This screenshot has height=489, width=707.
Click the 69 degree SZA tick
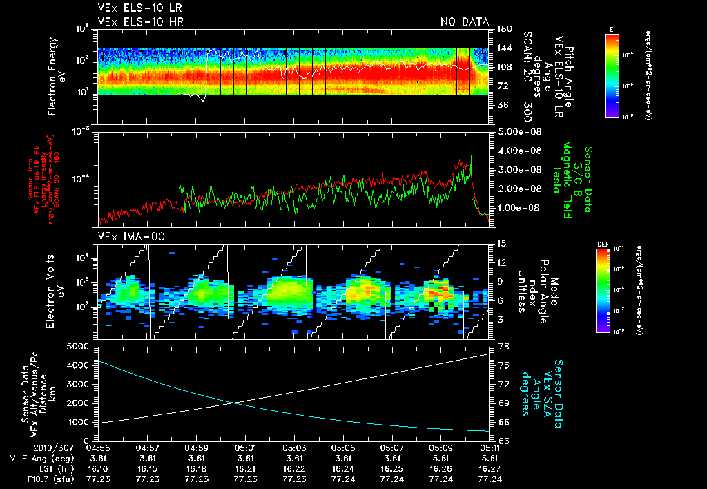tap(503, 403)
